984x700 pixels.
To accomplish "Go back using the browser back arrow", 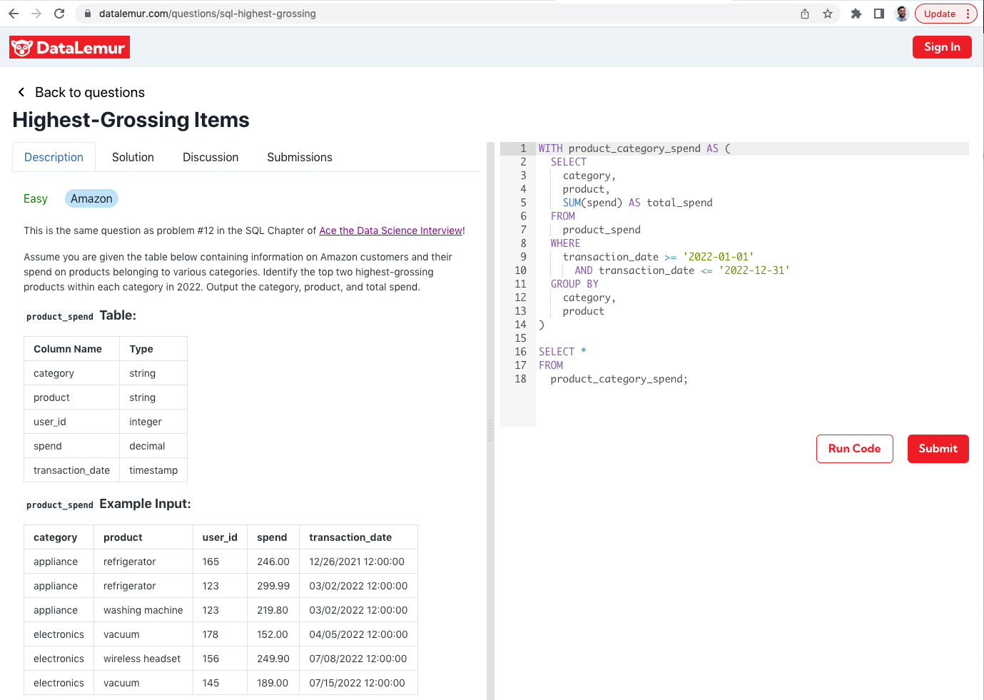I will click(14, 14).
